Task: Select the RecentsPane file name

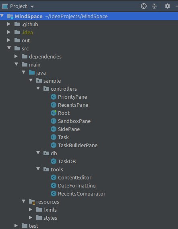Action: point(73,105)
